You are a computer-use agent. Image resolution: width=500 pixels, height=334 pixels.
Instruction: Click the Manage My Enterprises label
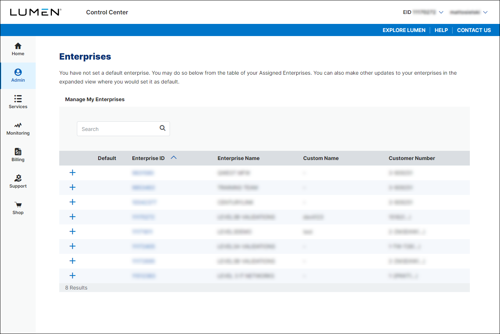(x=95, y=99)
